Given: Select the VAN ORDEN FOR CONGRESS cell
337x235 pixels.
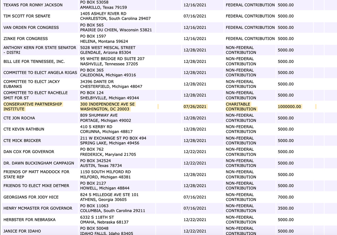Looking at the screenshot, I should 31,28.
